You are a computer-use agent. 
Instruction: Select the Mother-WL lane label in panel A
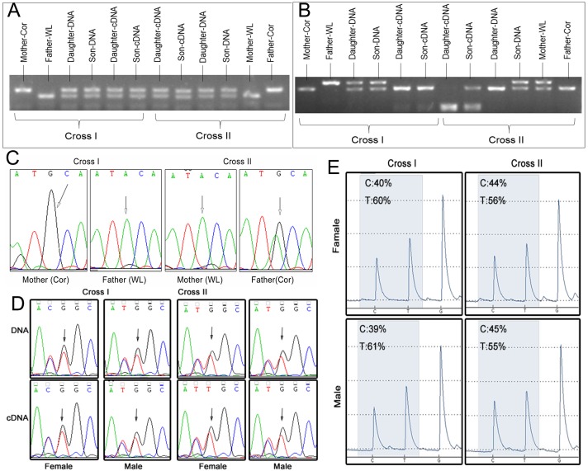[x=249, y=43]
